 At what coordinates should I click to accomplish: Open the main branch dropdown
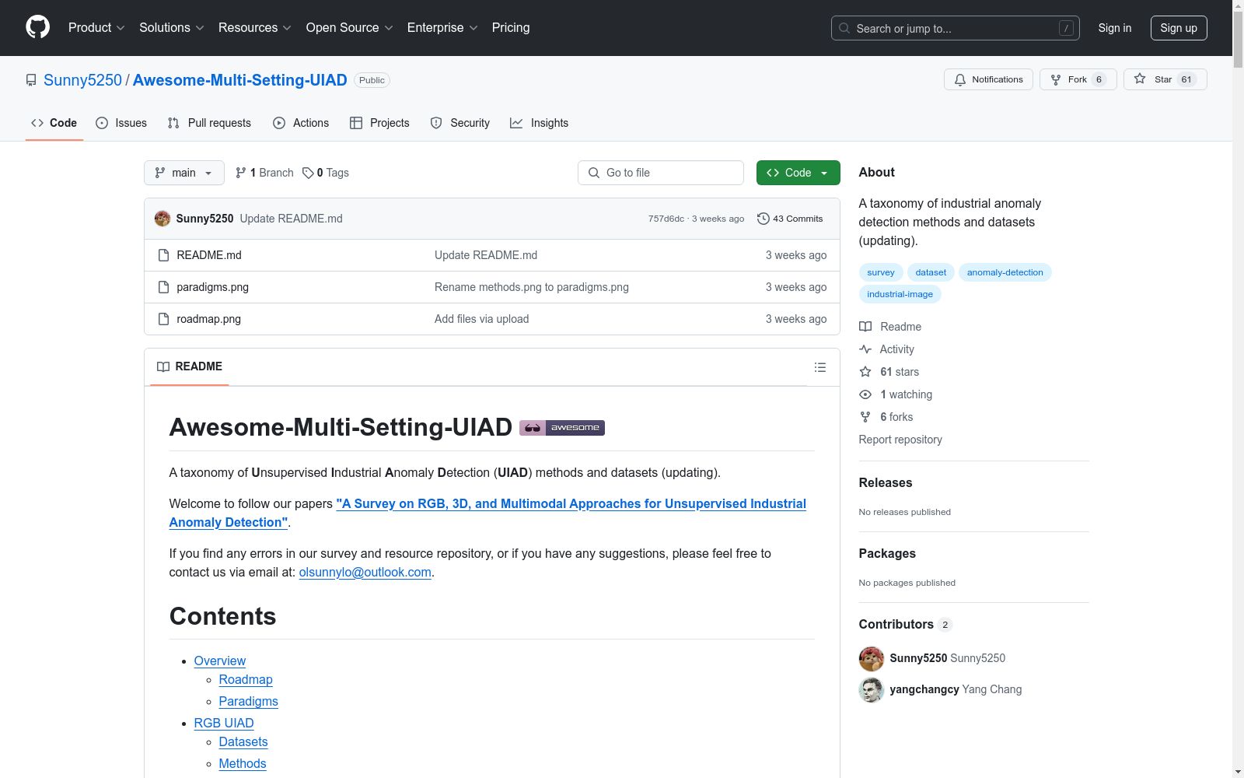pos(183,173)
